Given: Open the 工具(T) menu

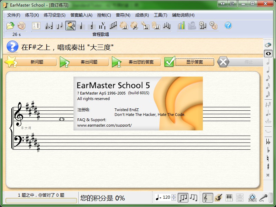Looking at the screenshot, I should click(x=160, y=15).
